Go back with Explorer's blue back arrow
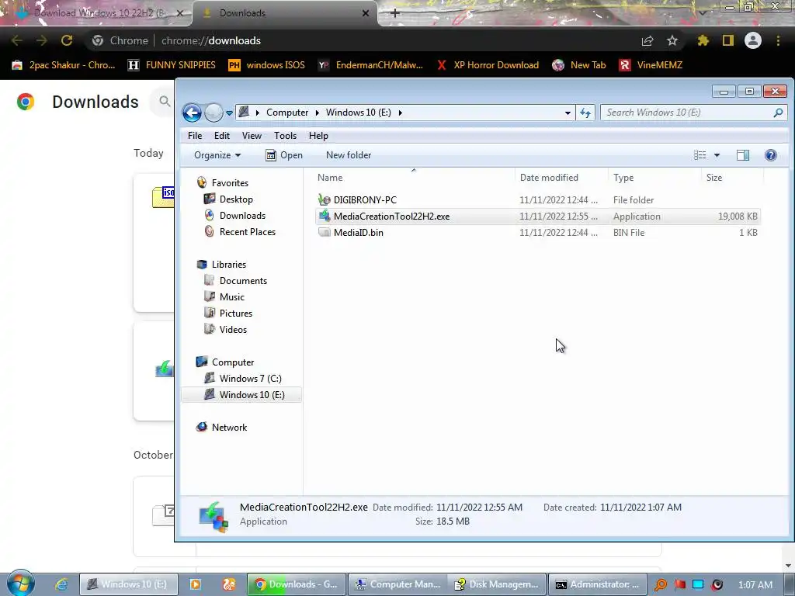 click(x=192, y=113)
